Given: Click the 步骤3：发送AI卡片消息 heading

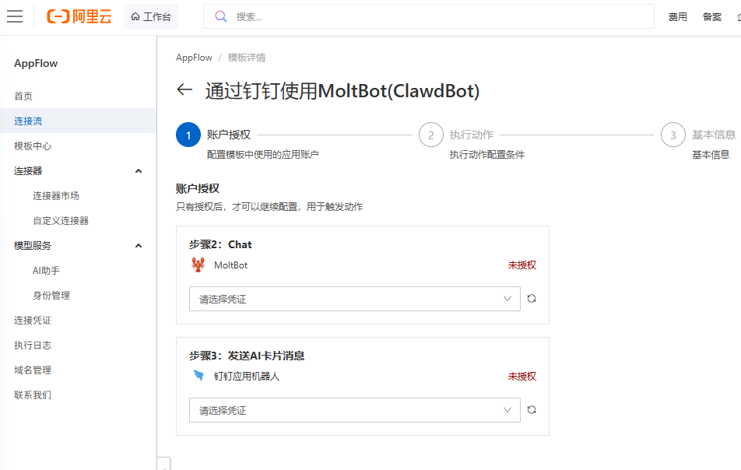Looking at the screenshot, I should pos(247,356).
